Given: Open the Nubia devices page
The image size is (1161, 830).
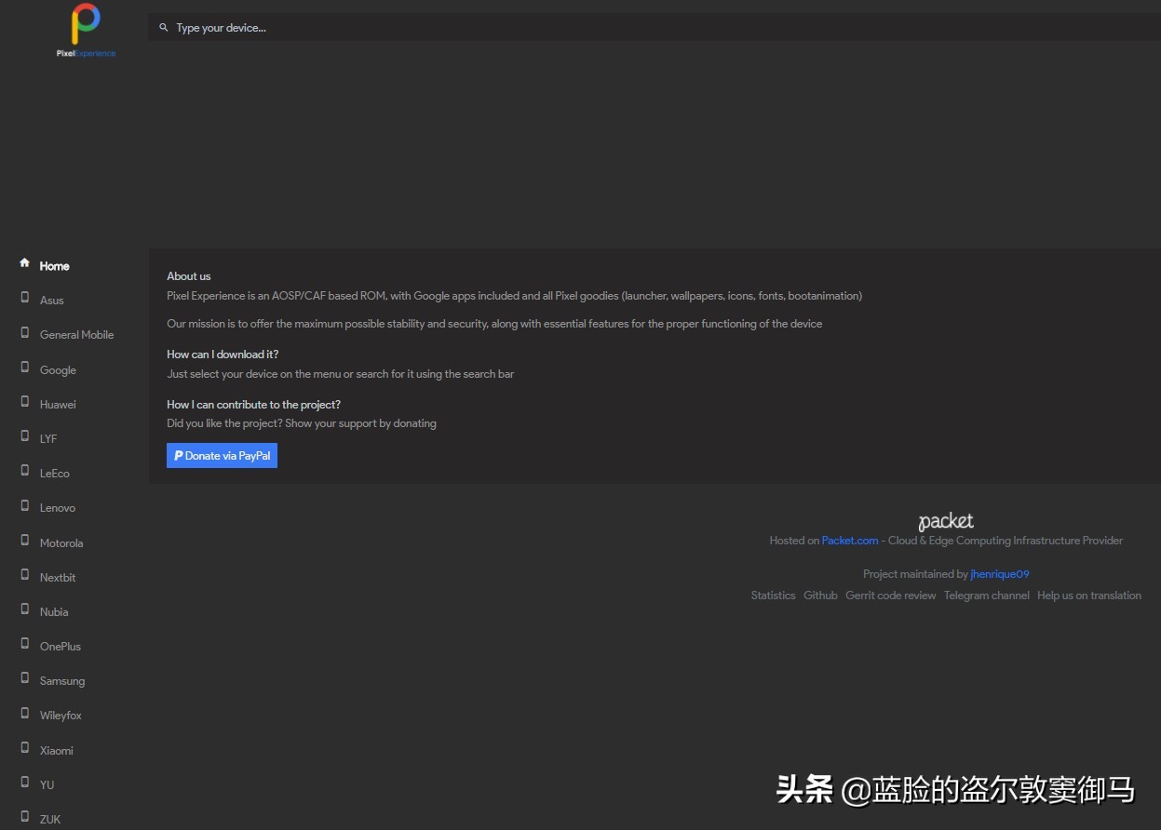Looking at the screenshot, I should point(53,611).
